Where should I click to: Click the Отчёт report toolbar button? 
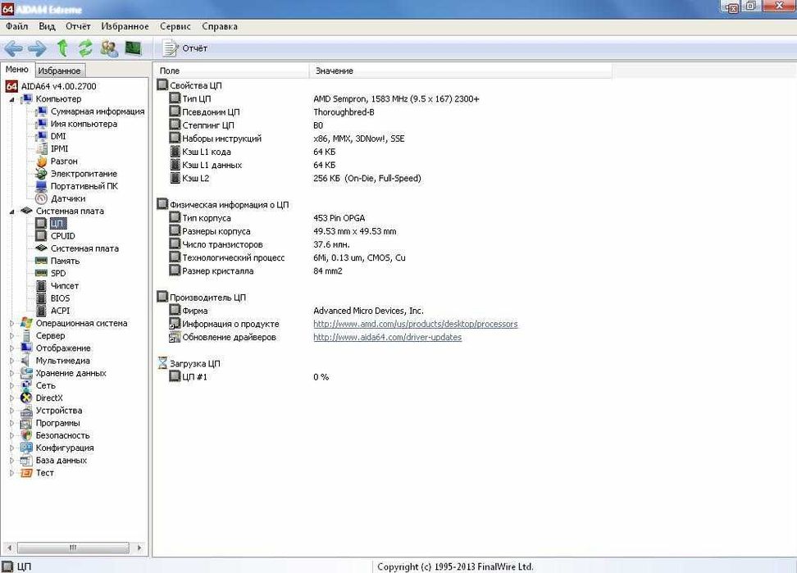click(185, 48)
